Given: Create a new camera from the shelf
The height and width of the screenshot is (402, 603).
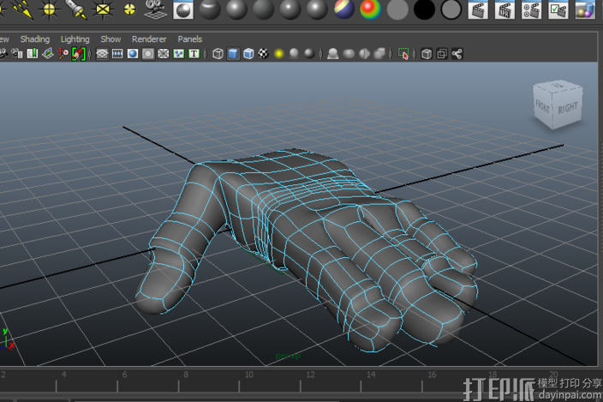Looking at the screenshot, I should (x=156, y=9).
